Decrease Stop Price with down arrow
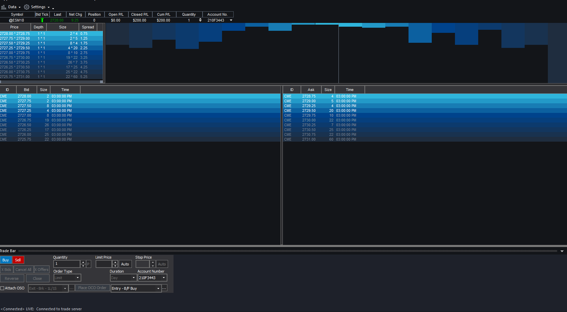The width and height of the screenshot is (567, 312). click(153, 265)
